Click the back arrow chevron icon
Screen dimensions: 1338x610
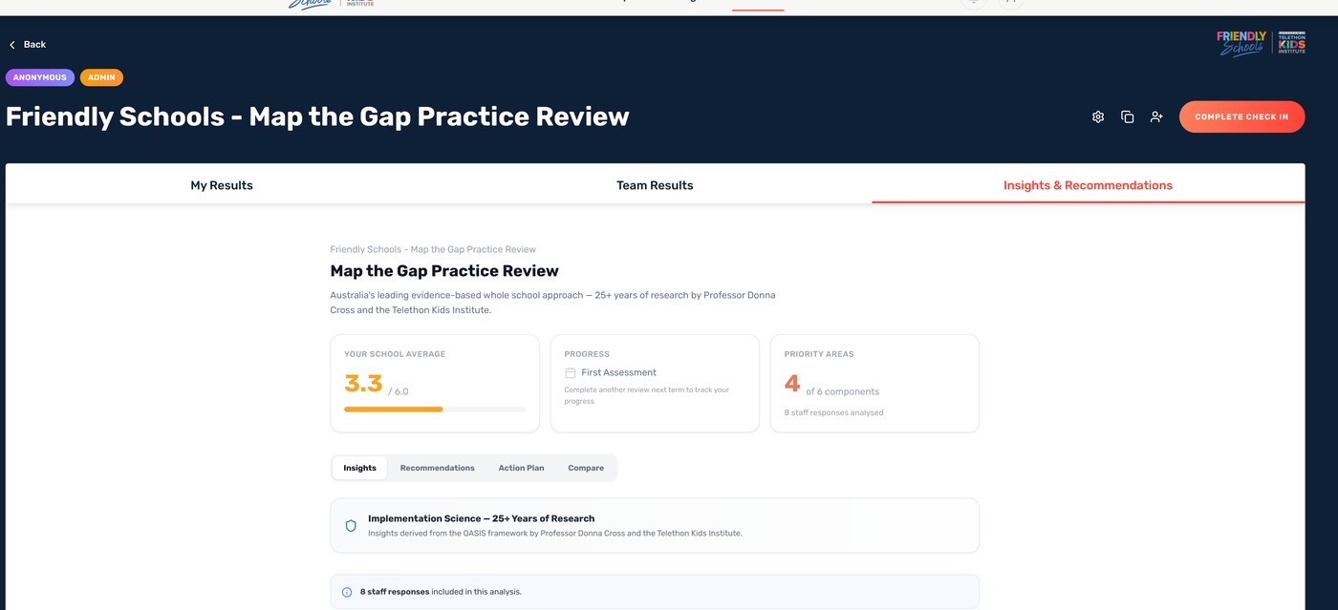(x=12, y=45)
